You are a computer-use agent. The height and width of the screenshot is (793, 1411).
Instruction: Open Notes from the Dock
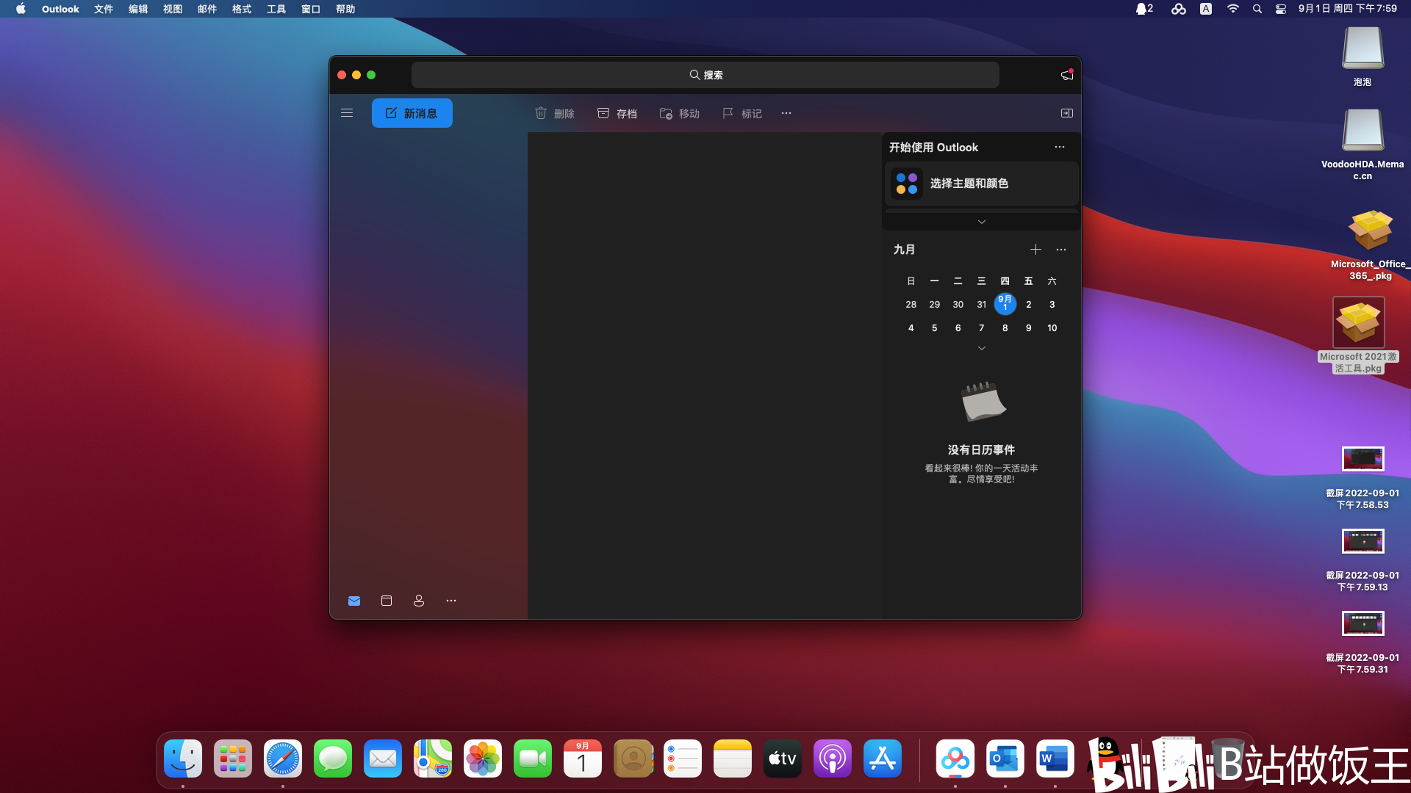733,758
